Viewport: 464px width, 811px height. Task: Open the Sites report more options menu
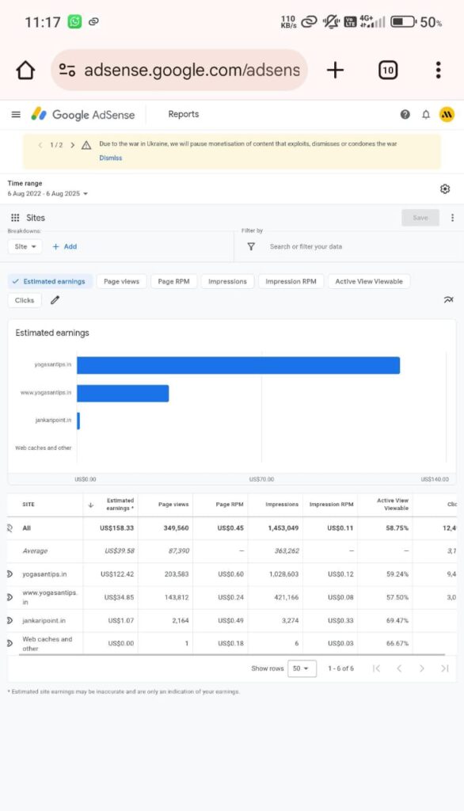(452, 218)
